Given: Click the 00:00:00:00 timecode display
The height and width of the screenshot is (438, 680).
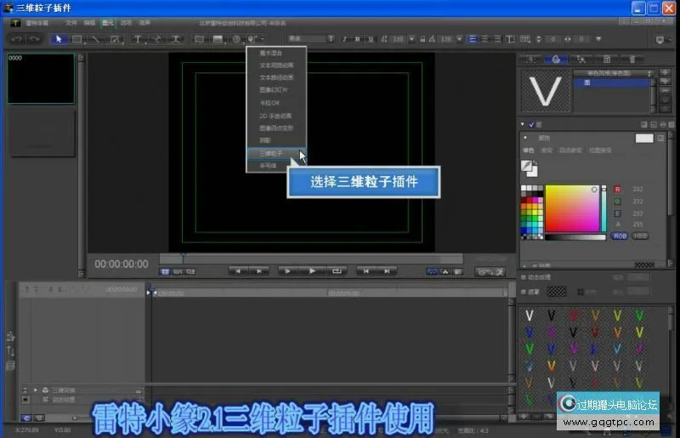Looking at the screenshot, I should pyautogui.click(x=122, y=264).
